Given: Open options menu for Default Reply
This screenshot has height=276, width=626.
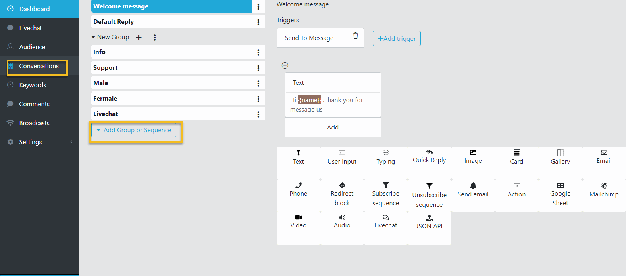Looking at the screenshot, I should coord(258,22).
